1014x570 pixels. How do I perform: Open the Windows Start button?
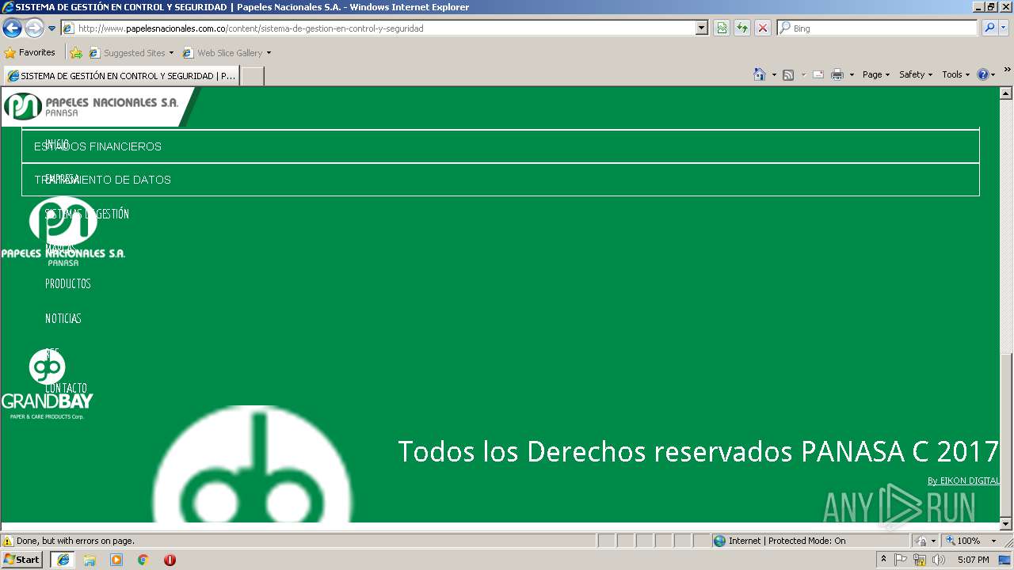tap(22, 559)
